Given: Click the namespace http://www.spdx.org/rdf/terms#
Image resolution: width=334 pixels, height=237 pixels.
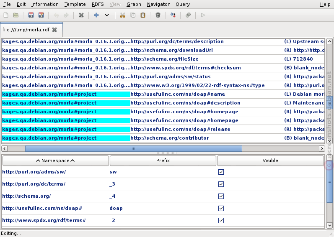Looking at the screenshot, I should click(44, 220).
